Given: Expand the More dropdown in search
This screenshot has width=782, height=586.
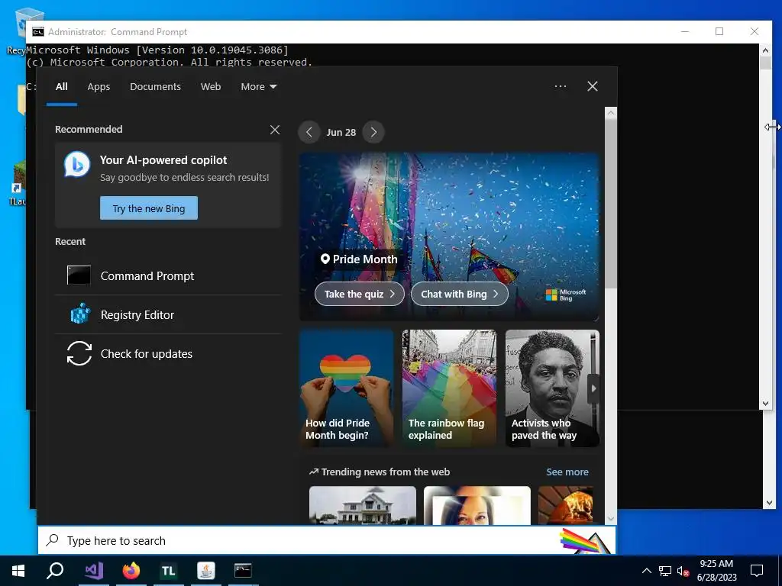Looking at the screenshot, I should click(x=258, y=87).
